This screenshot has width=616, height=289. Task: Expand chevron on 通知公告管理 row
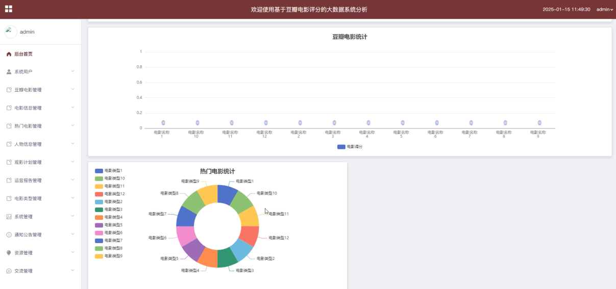72,234
